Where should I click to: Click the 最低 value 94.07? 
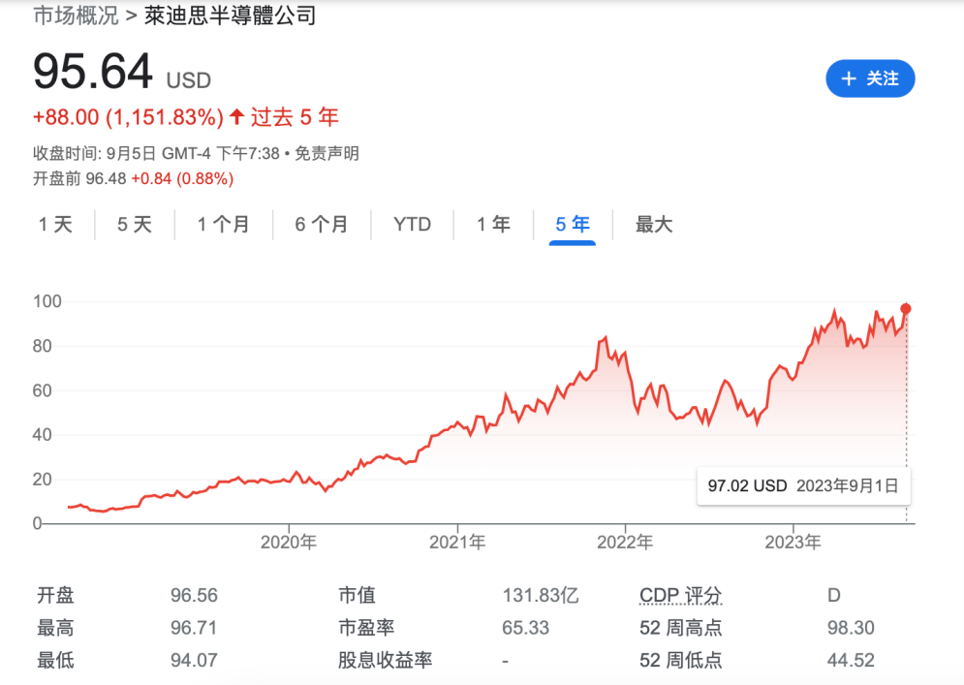point(195,661)
